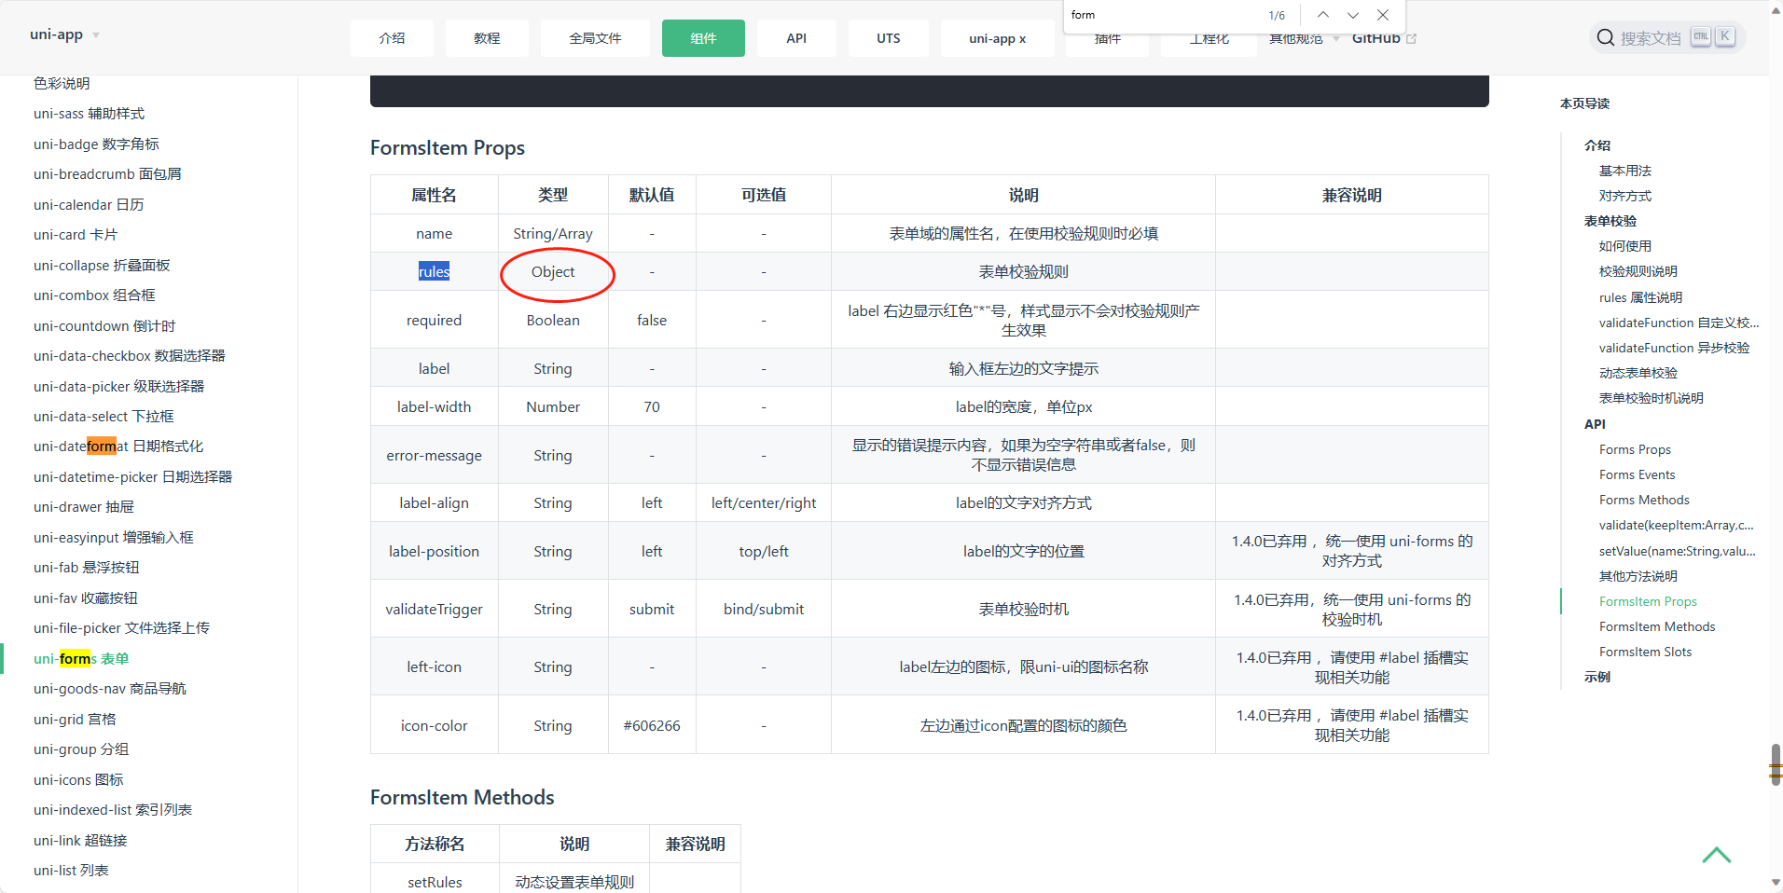1783x893 pixels.
Task: Jump to FormsItem Methods in outline
Action: tap(1656, 626)
